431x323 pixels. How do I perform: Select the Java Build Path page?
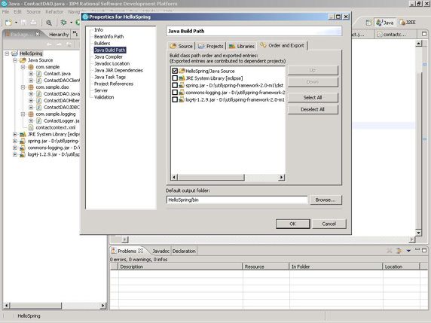[x=110, y=50]
